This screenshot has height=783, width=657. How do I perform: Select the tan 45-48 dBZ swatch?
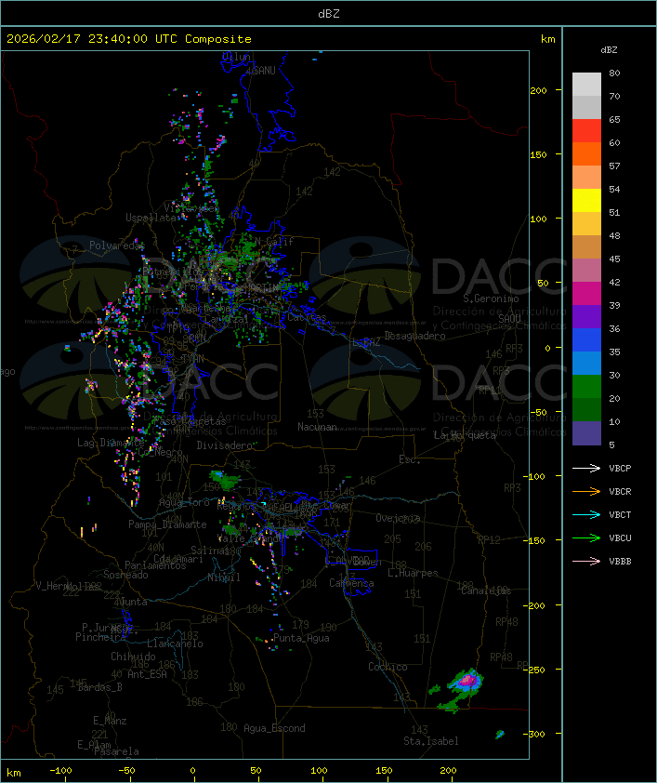point(586,246)
